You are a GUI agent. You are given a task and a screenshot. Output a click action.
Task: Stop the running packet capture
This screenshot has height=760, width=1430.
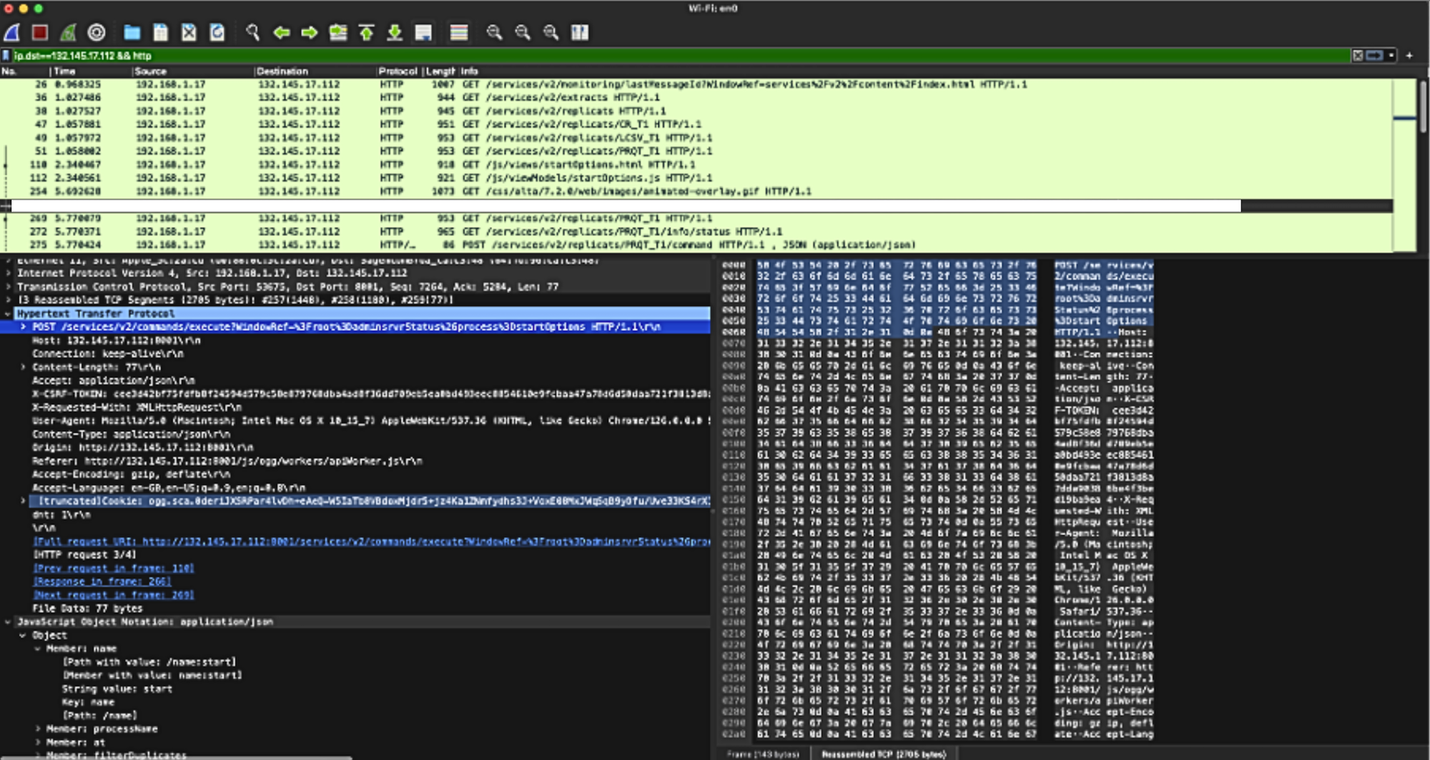point(40,32)
